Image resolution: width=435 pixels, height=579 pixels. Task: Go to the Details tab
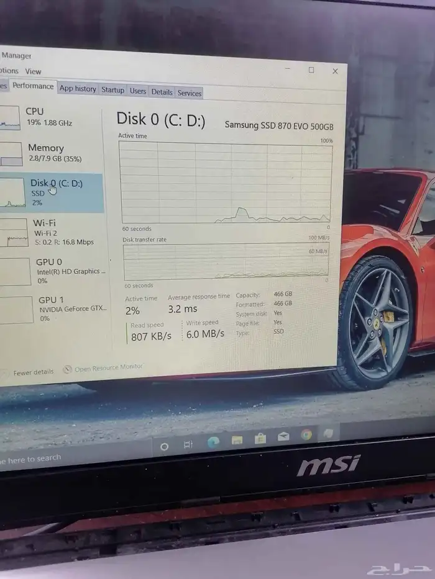pos(162,92)
